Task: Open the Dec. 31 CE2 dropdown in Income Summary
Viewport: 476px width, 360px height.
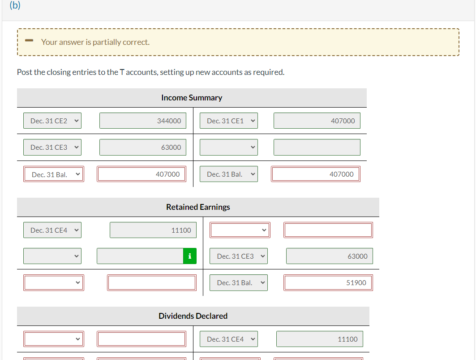Action: click(x=52, y=120)
